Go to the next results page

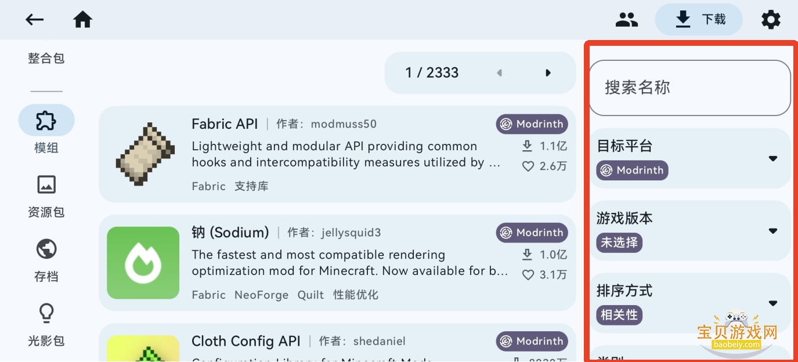(548, 73)
